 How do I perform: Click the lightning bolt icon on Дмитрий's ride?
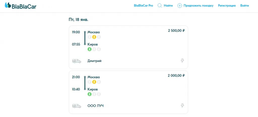click(182, 61)
